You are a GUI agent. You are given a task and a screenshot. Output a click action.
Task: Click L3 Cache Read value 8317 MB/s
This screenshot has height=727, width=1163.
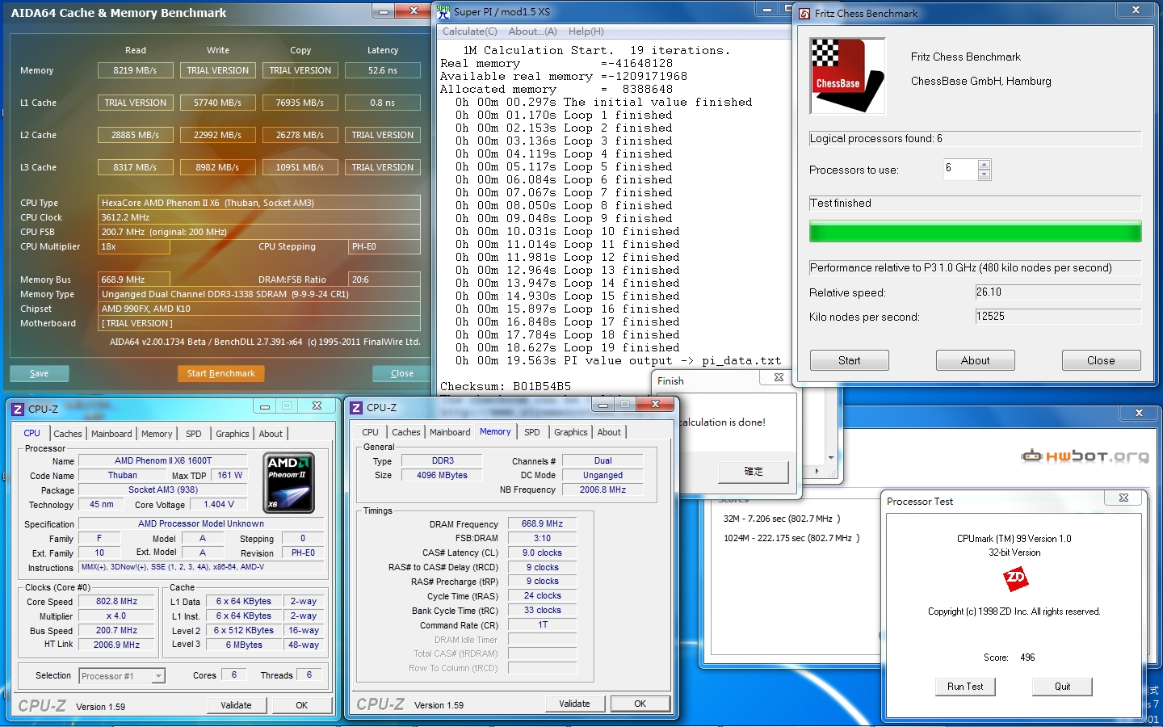(135, 167)
